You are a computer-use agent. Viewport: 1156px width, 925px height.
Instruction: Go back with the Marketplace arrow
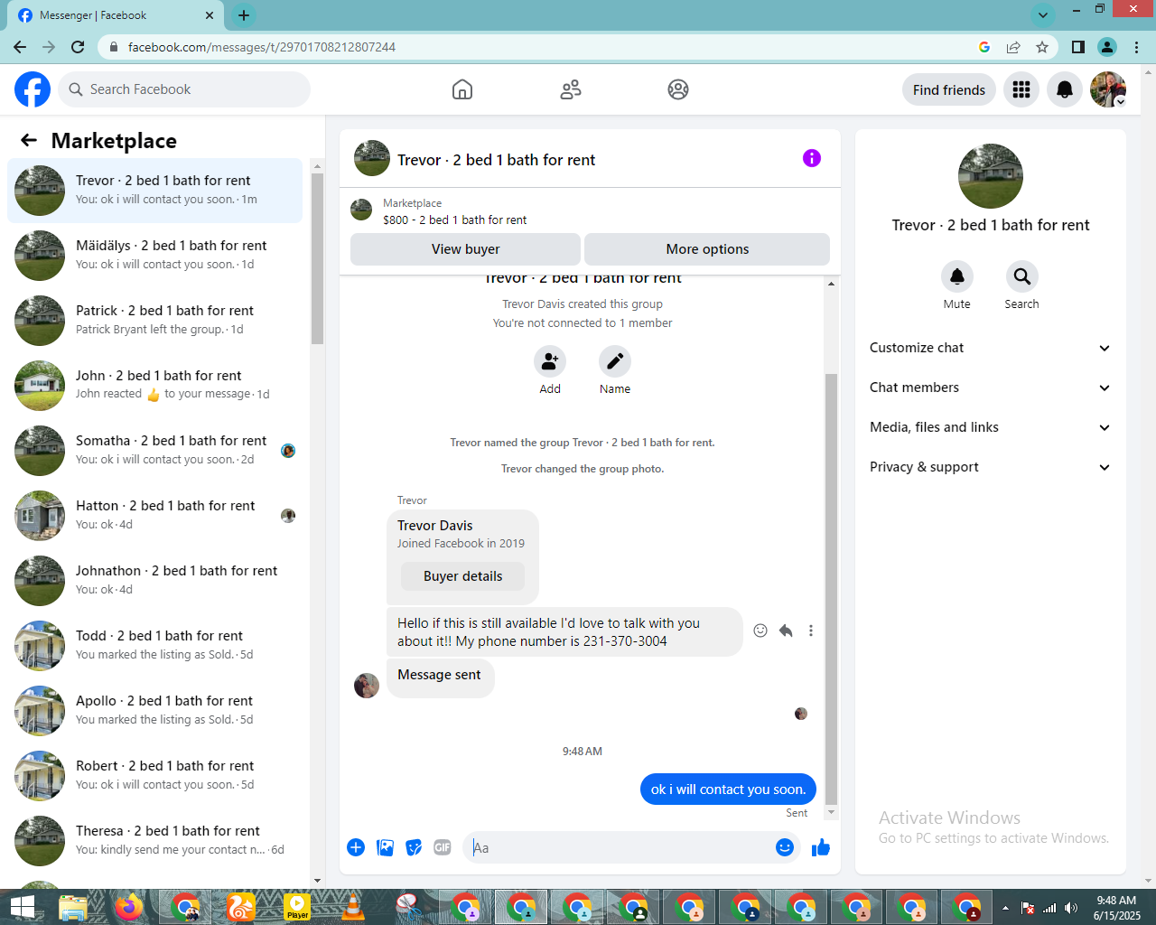(29, 140)
